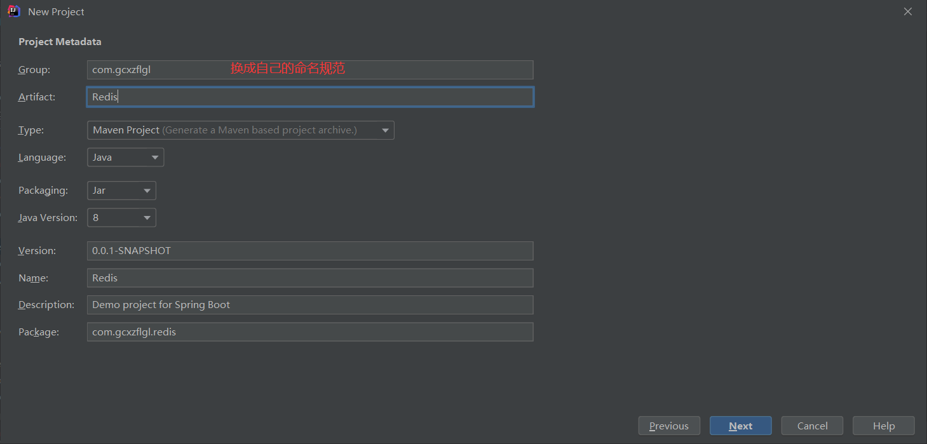This screenshot has height=444, width=927.
Task: Click into the Name field containing Redis
Action: click(x=310, y=278)
